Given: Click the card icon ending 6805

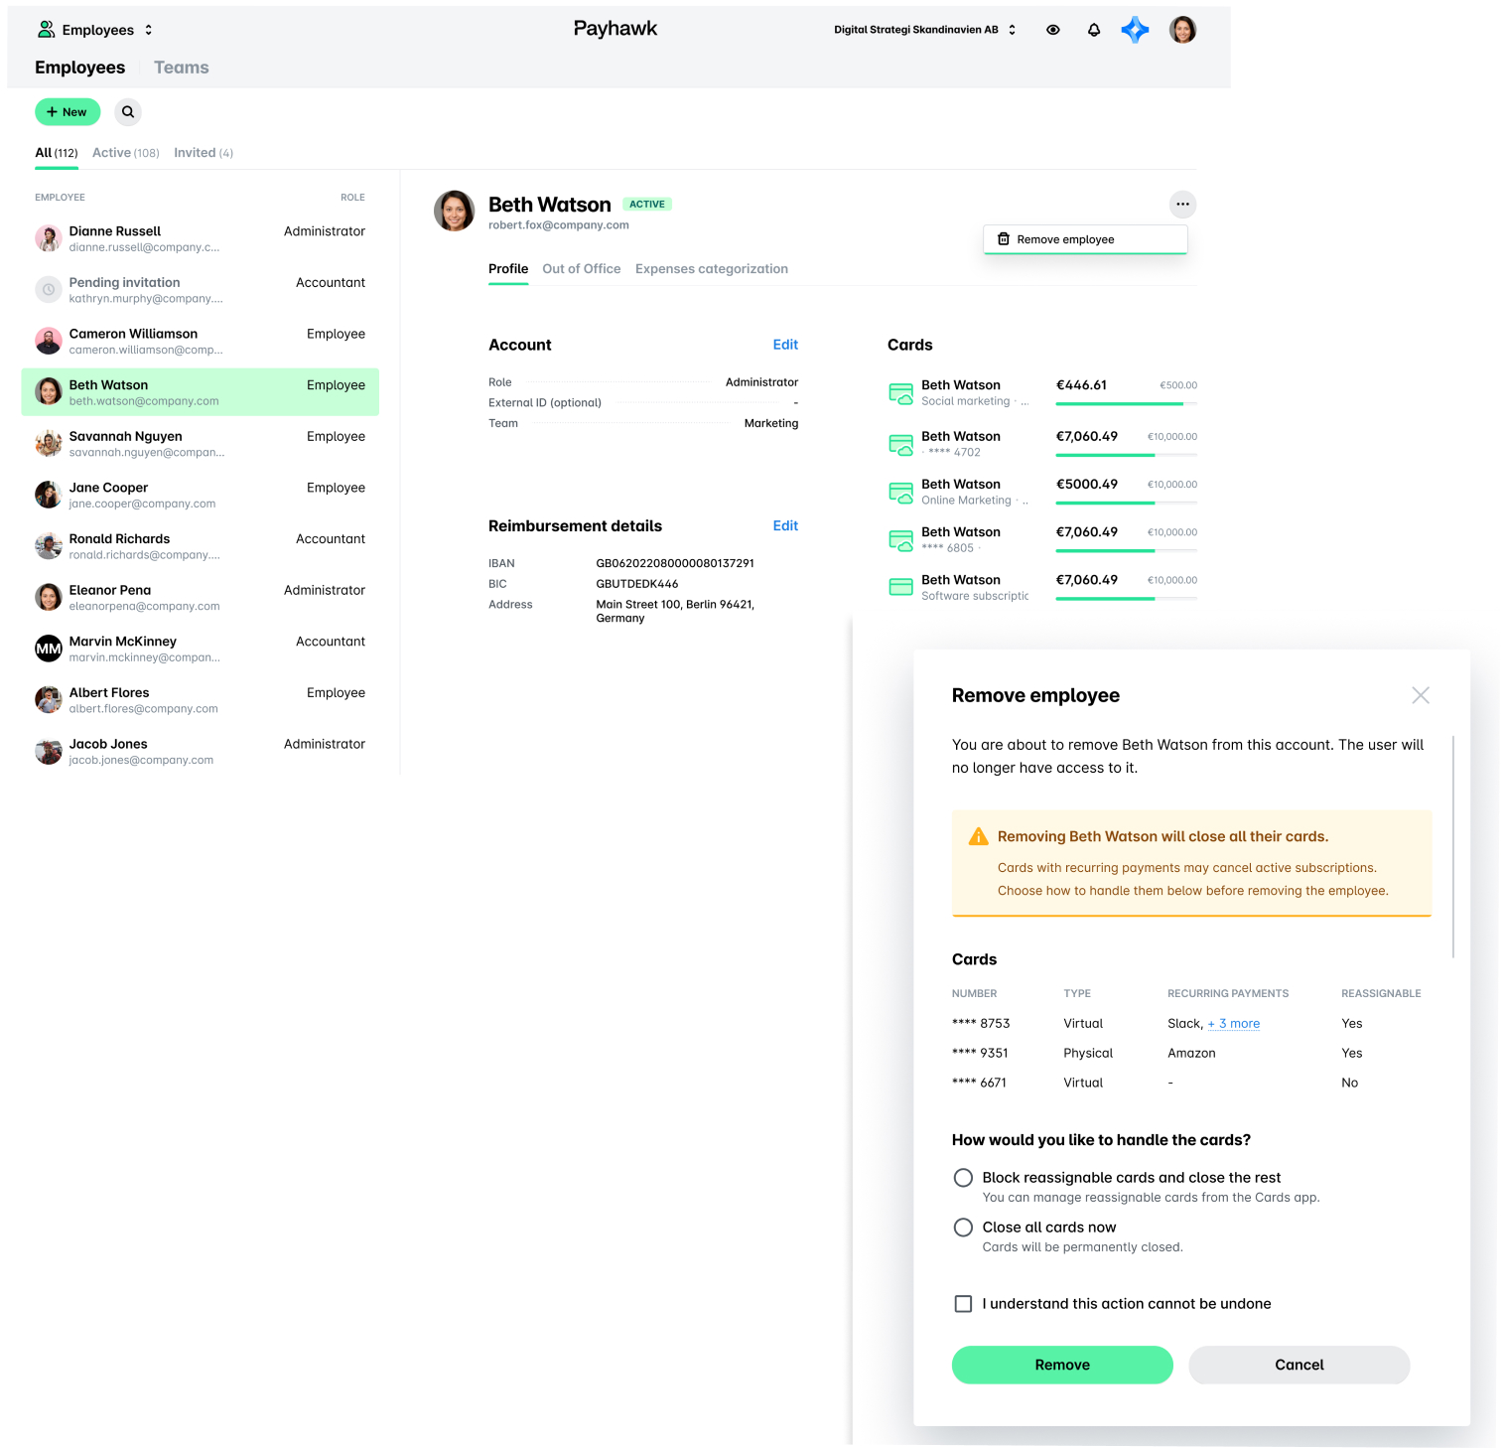Looking at the screenshot, I should [x=901, y=540].
